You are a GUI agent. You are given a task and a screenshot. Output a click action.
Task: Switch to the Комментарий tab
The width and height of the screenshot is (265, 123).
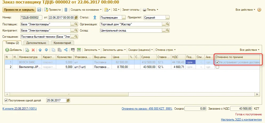point(62,43)
